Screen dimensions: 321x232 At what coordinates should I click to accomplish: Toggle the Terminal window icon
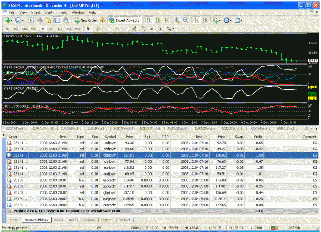tap(58, 20)
